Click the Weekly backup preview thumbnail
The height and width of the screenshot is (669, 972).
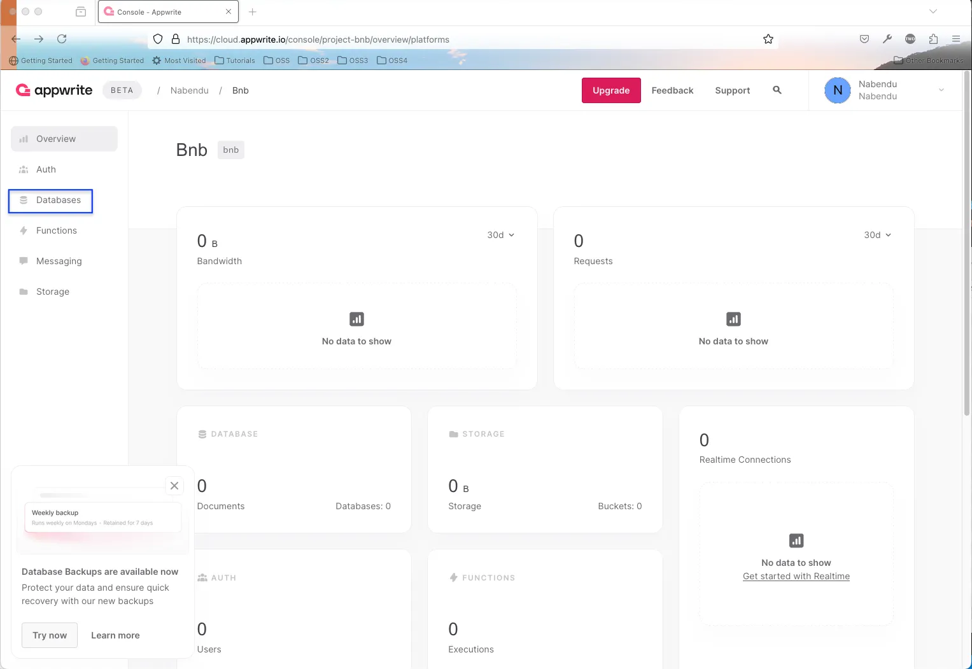pos(102,518)
